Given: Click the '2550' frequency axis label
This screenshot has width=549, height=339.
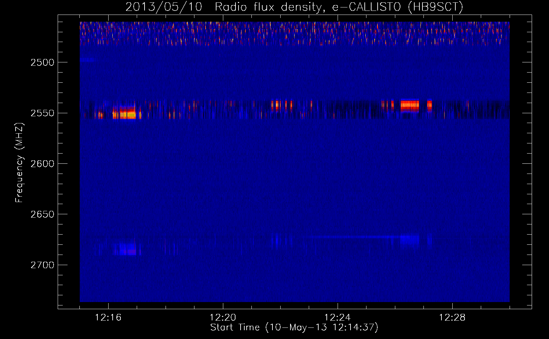Looking at the screenshot, I should pos(42,113).
